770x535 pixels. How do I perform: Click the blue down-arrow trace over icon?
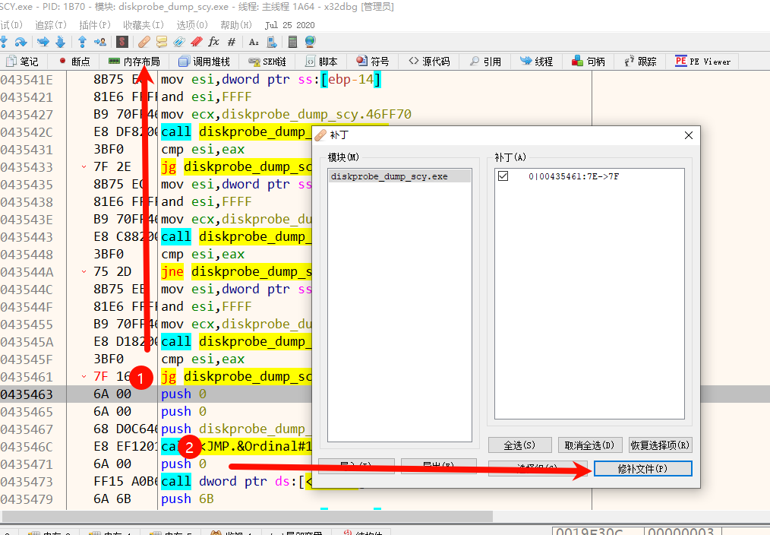(x=61, y=43)
